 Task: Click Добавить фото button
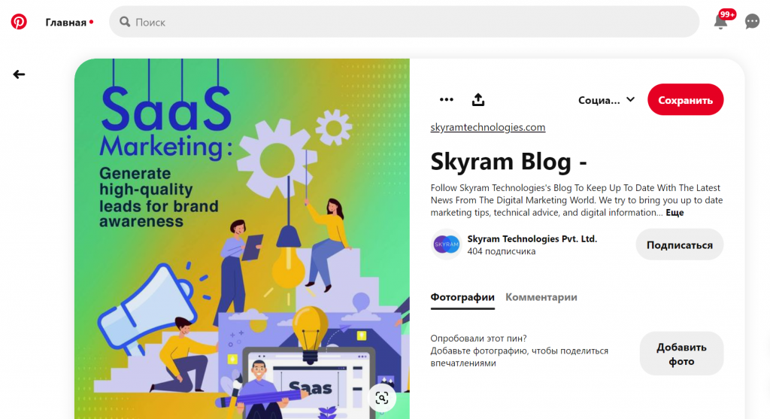[681, 354]
